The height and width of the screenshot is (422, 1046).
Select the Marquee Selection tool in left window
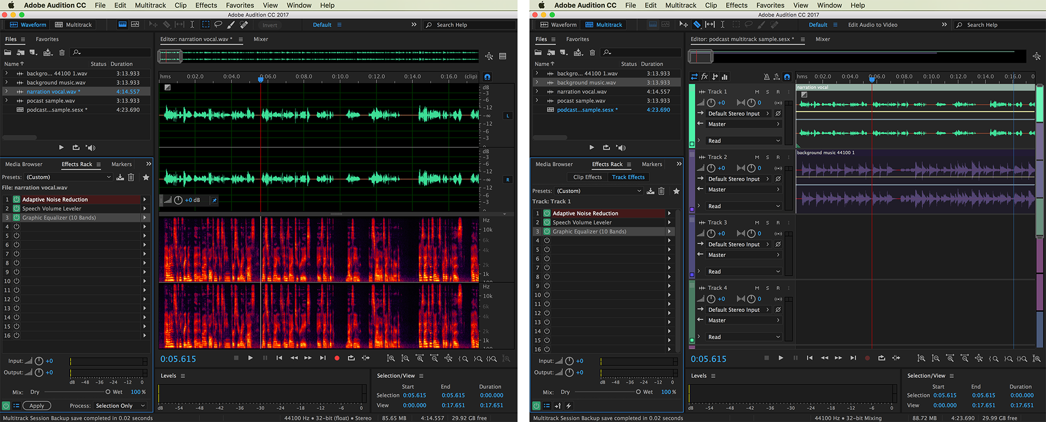click(x=205, y=24)
